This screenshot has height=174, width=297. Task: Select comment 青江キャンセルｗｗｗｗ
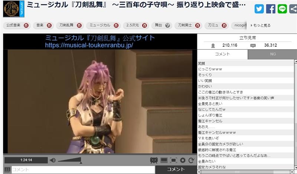246,132
